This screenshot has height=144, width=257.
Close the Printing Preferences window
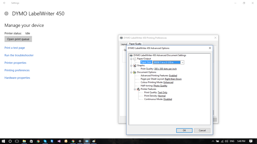pyautogui.click(x=215, y=38)
